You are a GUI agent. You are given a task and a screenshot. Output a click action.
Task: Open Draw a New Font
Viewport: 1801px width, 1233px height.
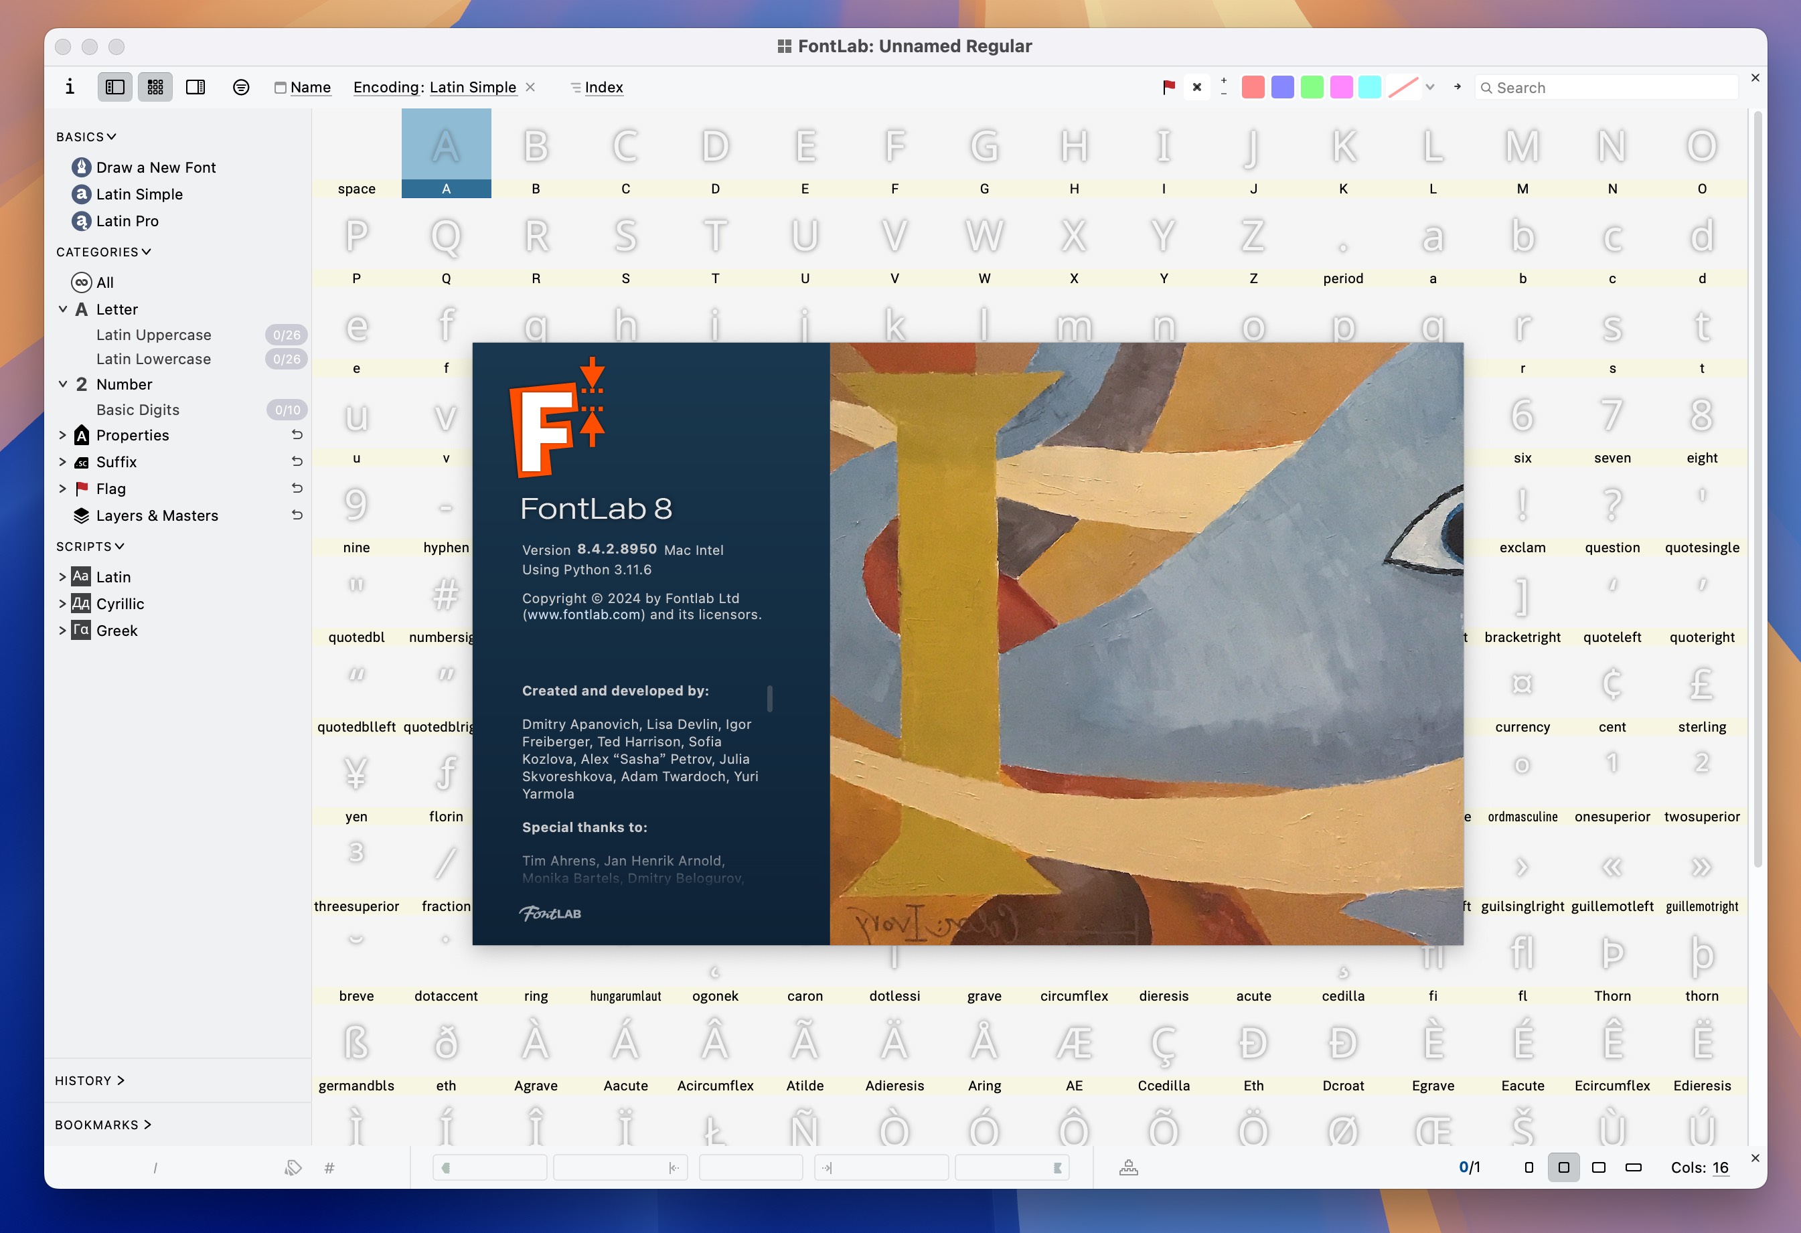coord(144,167)
